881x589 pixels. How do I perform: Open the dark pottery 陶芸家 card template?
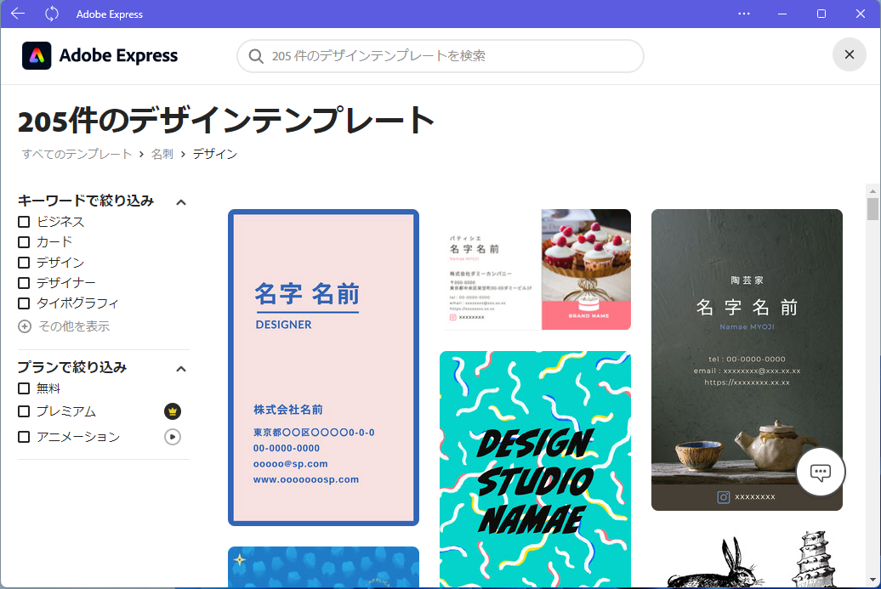pos(747,360)
